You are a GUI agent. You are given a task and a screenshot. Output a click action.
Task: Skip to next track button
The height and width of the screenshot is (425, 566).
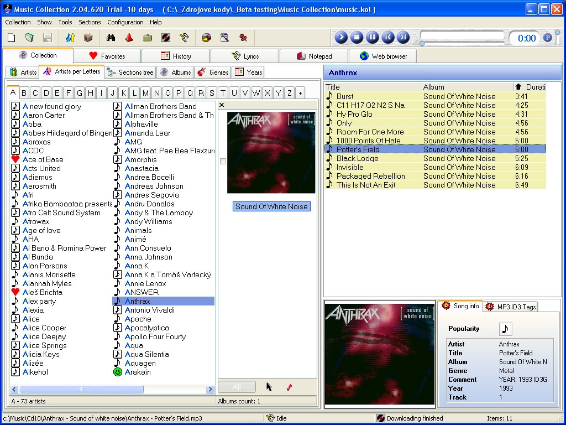click(403, 37)
